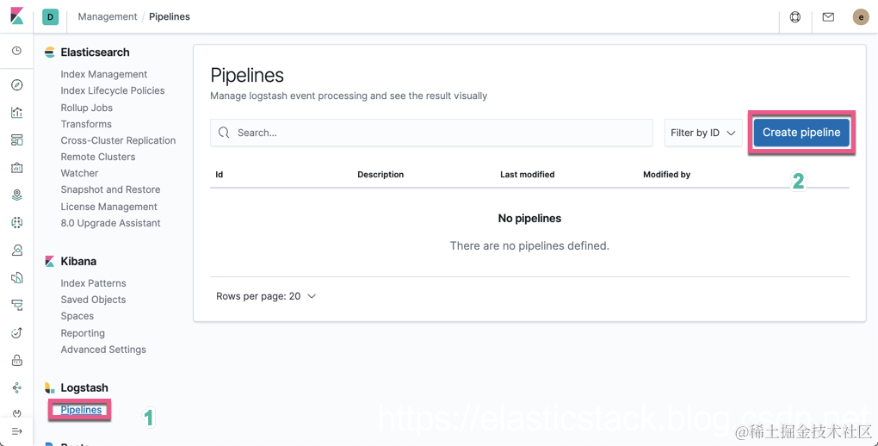Viewport: 878px width, 446px height.
Task: Click the Create pipeline button
Action: (x=801, y=133)
